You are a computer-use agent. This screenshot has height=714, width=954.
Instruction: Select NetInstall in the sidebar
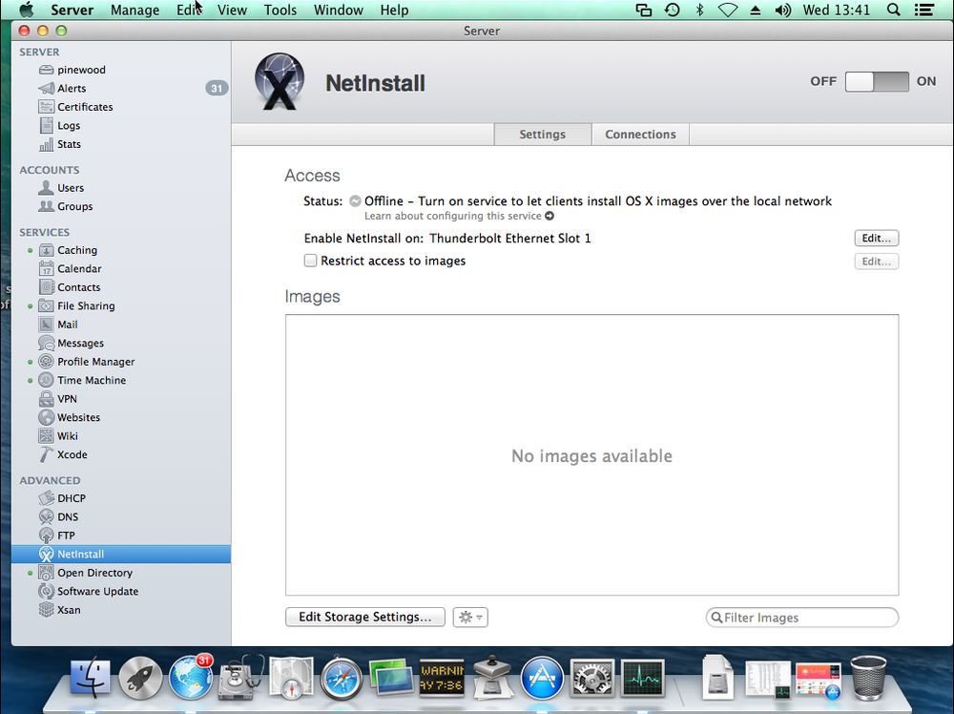pyautogui.click(x=121, y=554)
